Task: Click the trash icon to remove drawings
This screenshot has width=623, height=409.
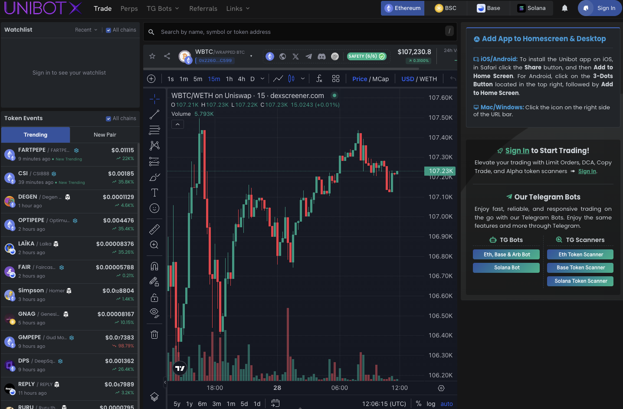Action: tap(154, 334)
